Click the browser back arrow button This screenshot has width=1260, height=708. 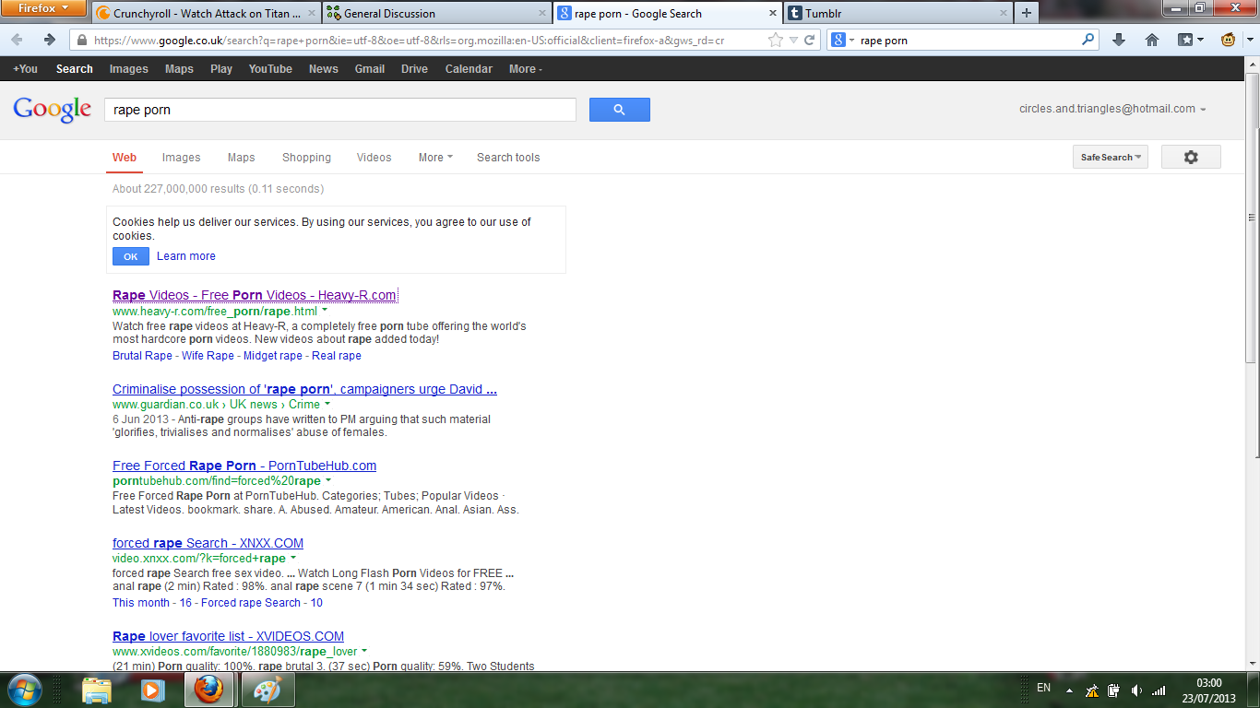click(x=18, y=40)
